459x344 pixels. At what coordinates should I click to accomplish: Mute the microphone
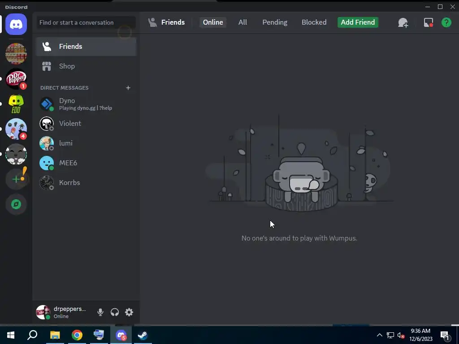tap(100, 312)
